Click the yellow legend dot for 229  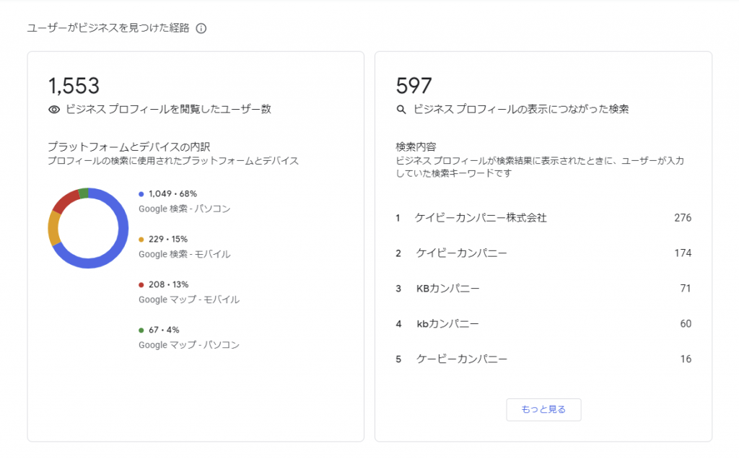(141, 240)
